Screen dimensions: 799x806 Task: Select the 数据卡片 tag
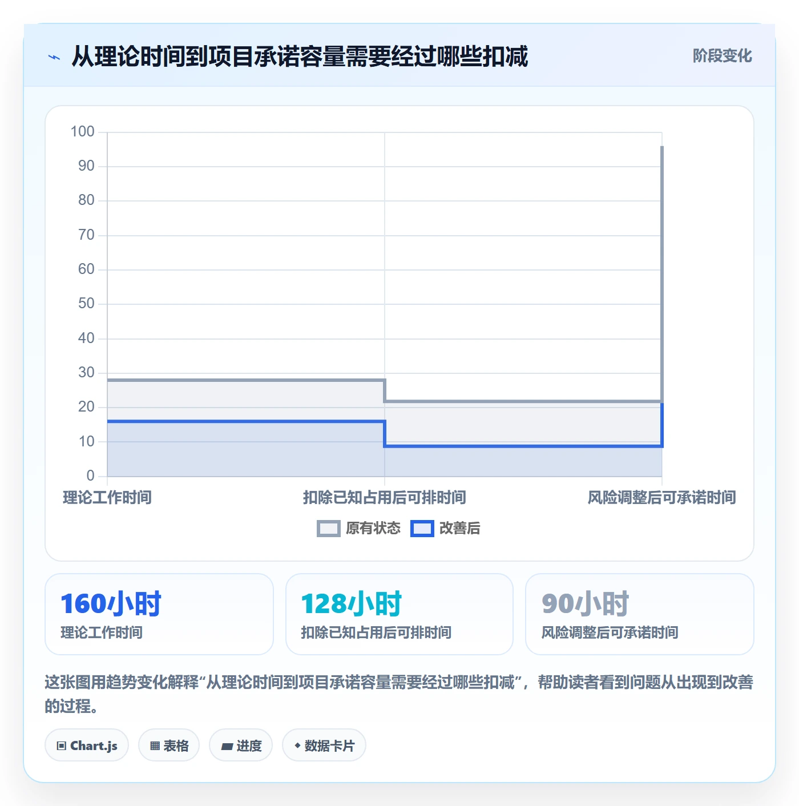(324, 745)
